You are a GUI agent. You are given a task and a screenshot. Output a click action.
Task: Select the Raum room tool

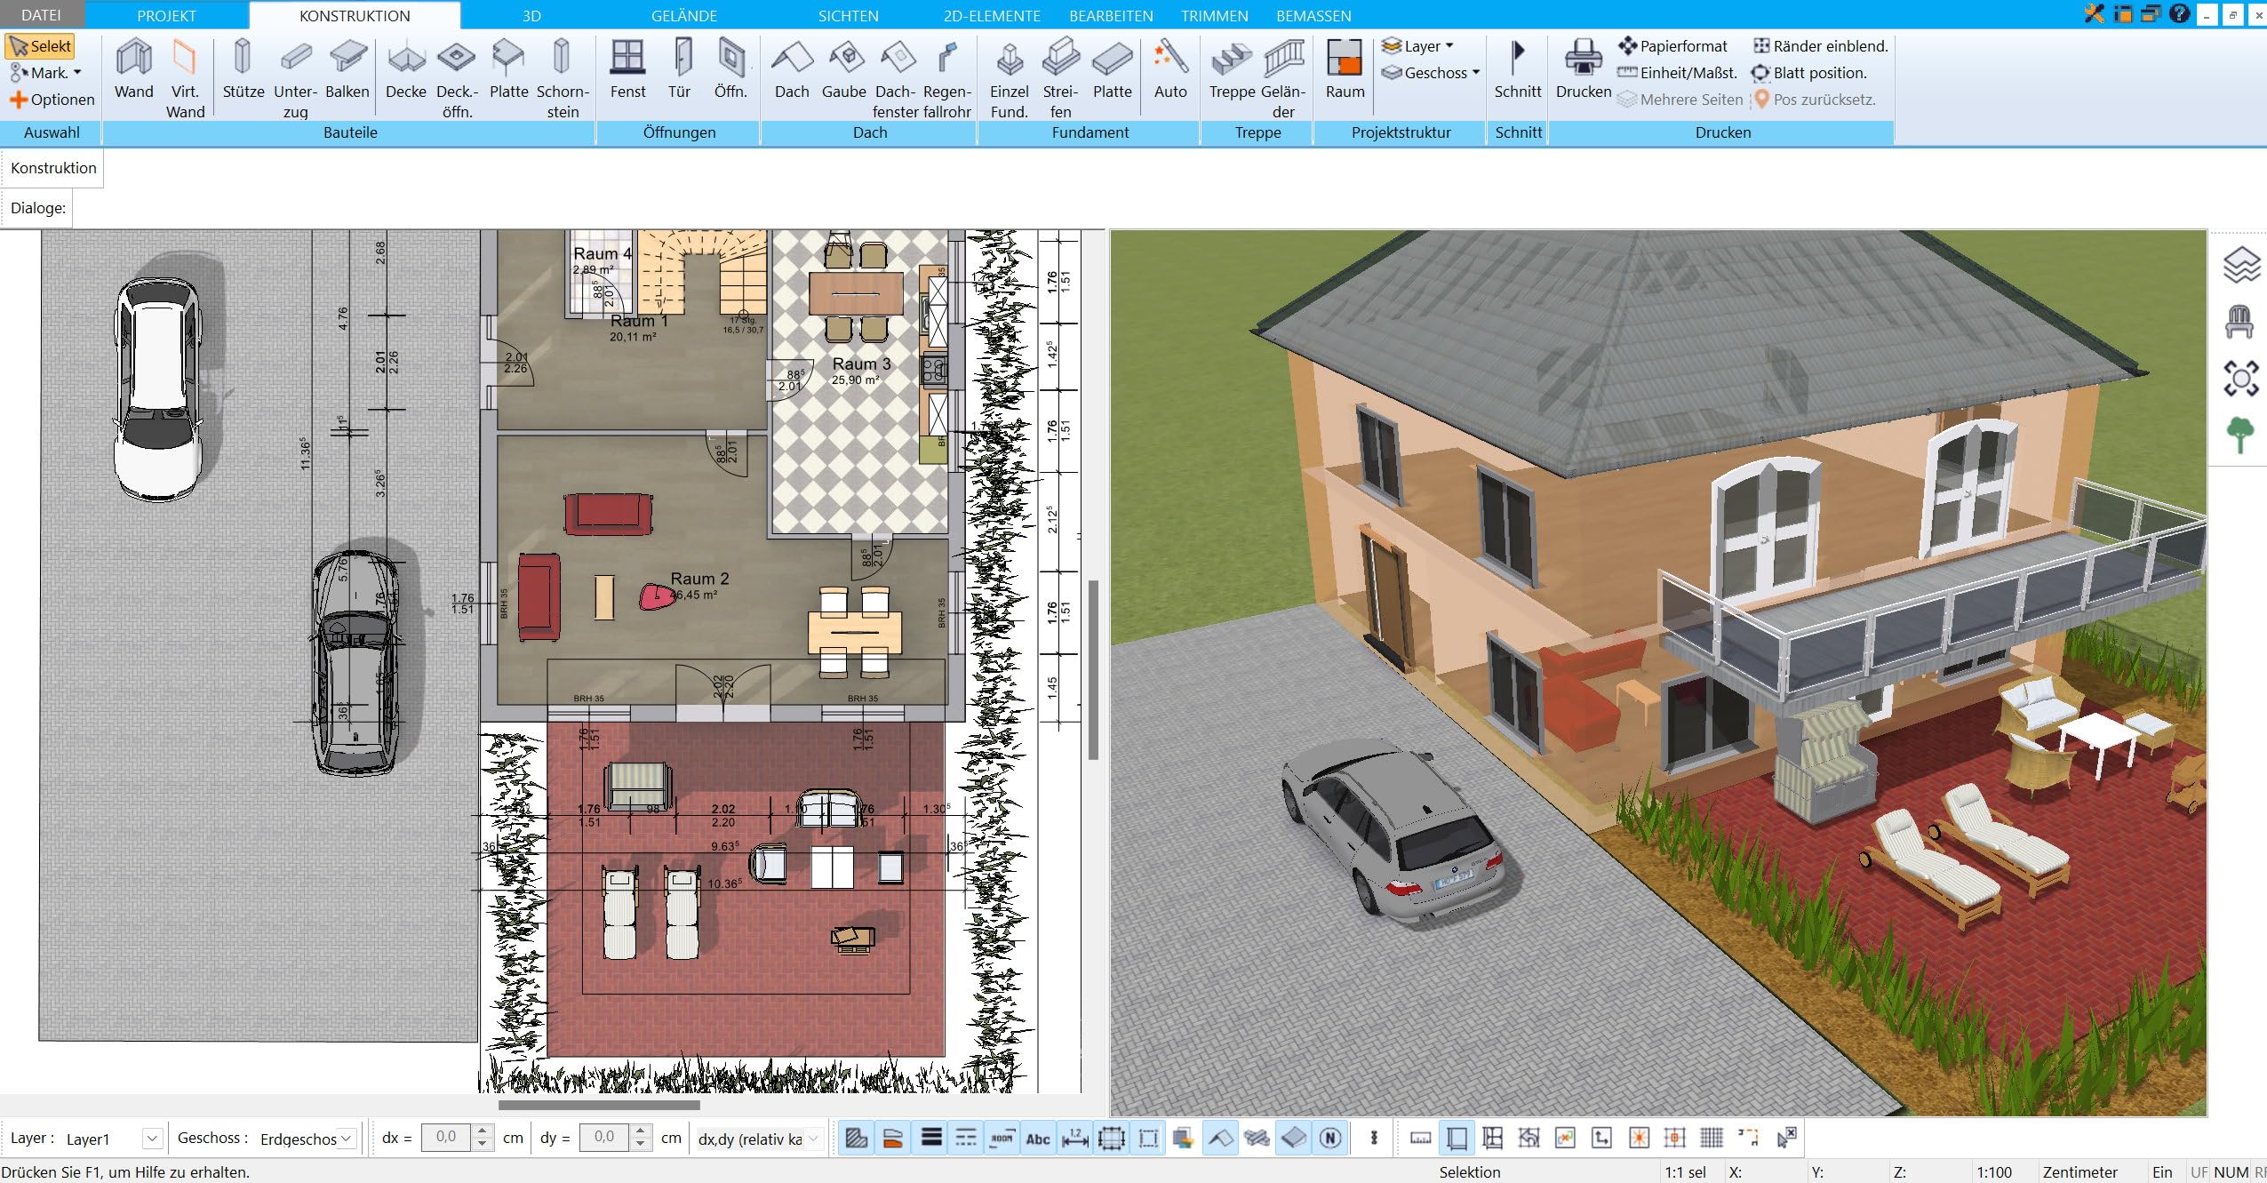click(x=1345, y=68)
